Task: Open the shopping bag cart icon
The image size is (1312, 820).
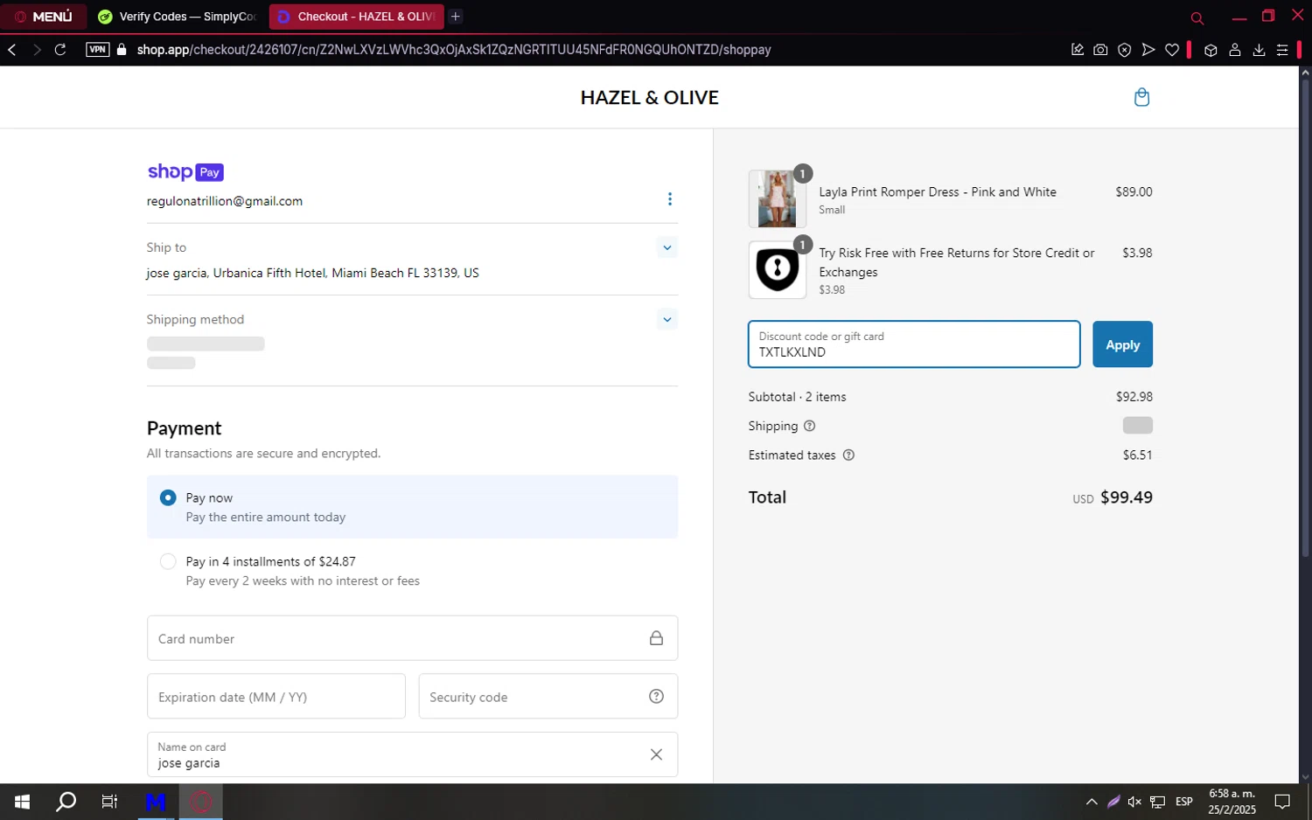Action: (x=1141, y=97)
